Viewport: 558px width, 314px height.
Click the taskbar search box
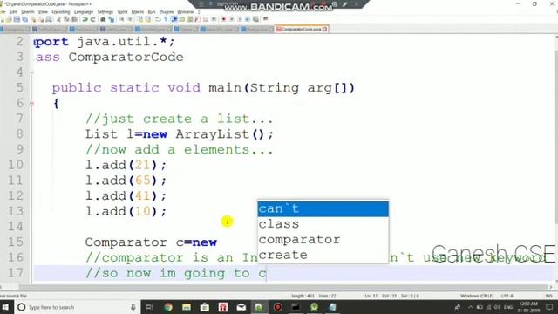point(77,307)
